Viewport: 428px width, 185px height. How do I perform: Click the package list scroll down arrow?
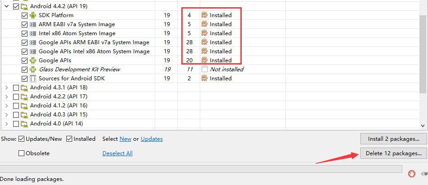[x=423, y=126]
